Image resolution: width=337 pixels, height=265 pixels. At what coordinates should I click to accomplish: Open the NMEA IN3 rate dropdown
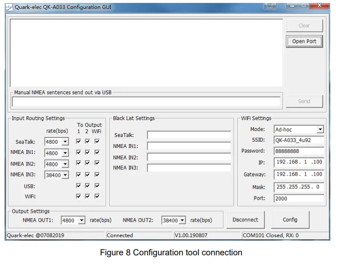[57, 174]
